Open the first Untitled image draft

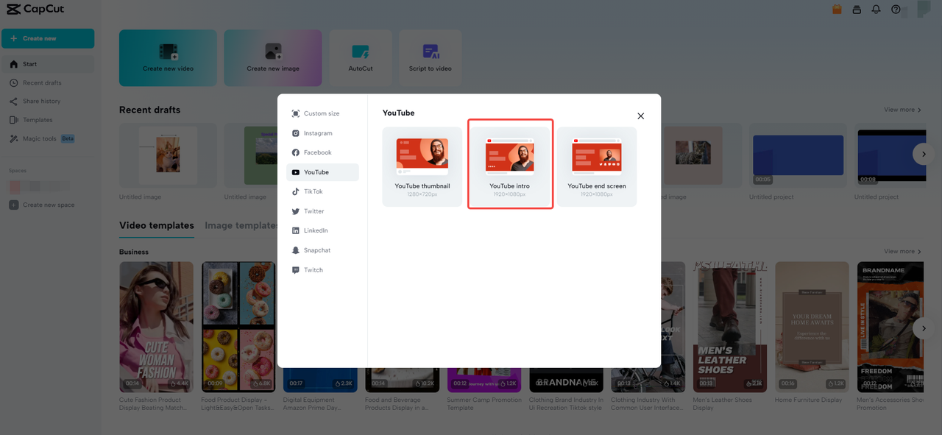pos(168,156)
